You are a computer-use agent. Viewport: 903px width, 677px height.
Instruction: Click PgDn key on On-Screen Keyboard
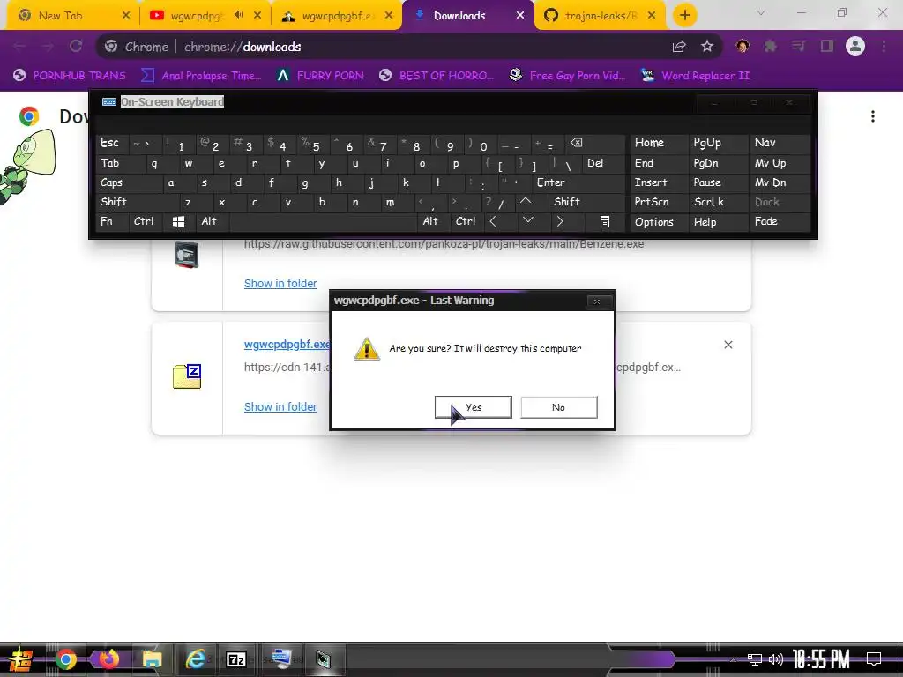coord(718,163)
